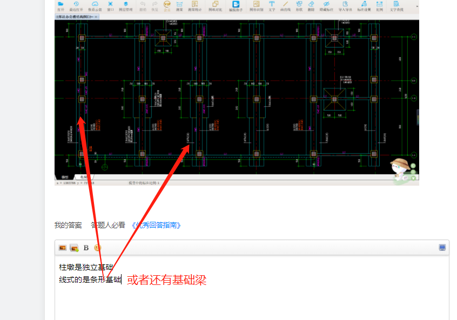Close the 办公楼结构图 drawing tab
This screenshot has height=320, width=457.
[96, 17]
